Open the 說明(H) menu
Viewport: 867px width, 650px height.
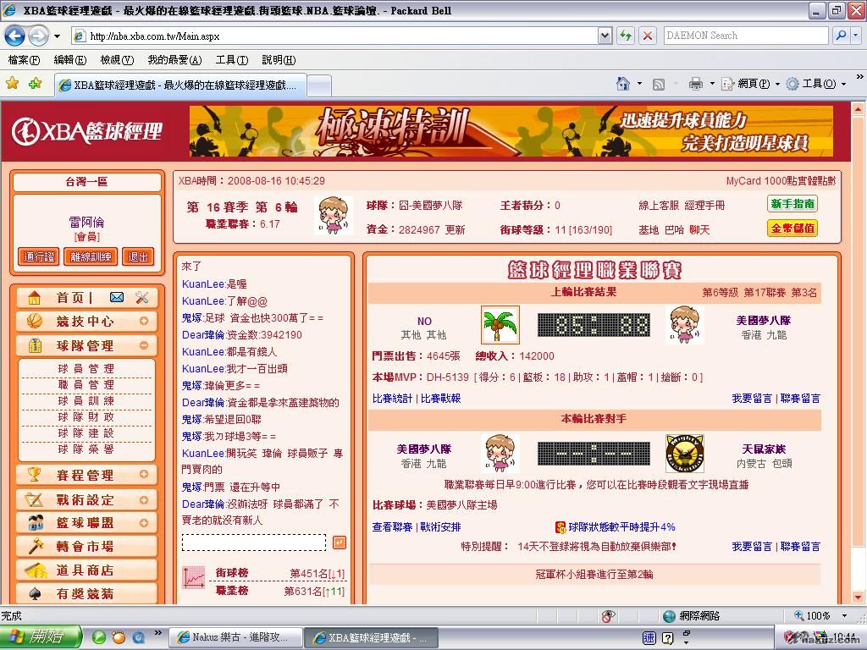tap(279, 60)
